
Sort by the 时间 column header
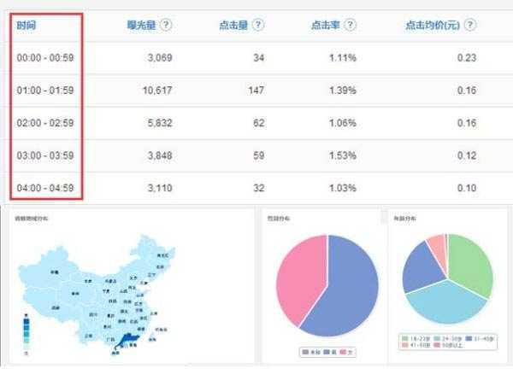coord(27,25)
